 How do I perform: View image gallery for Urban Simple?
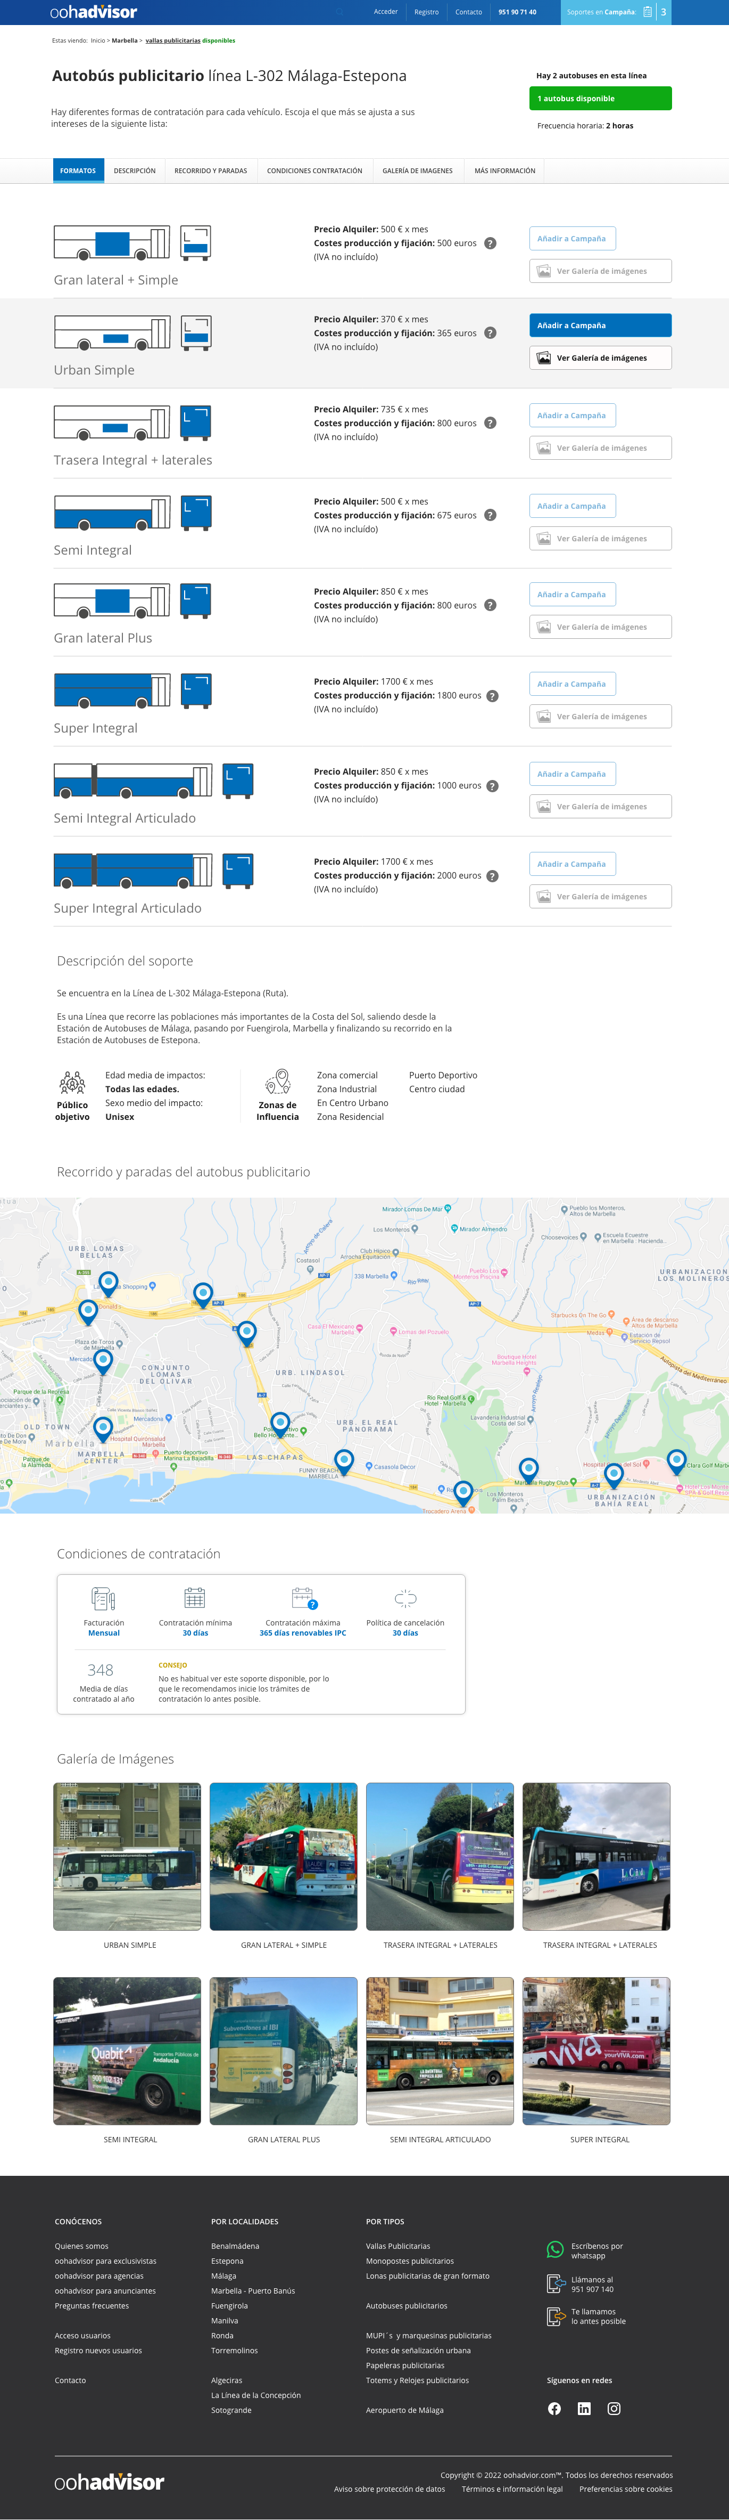tap(600, 358)
